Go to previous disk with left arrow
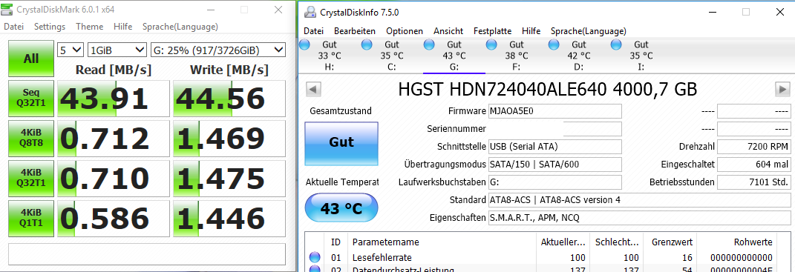Screen dimensions: 795x272 pos(314,90)
